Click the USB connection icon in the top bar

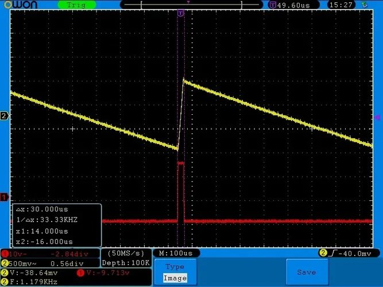click(x=365, y=5)
